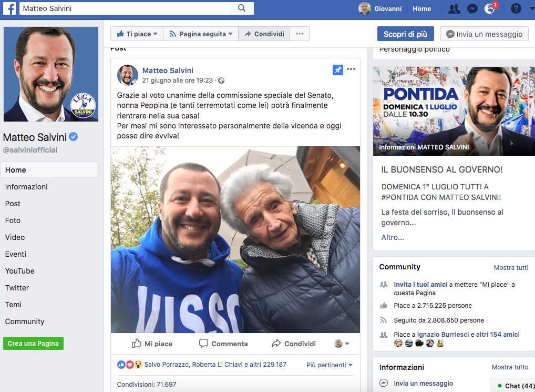Click the first friend avatar under Piace a
Viewport: 535px width, 392px height.
pos(398,343)
